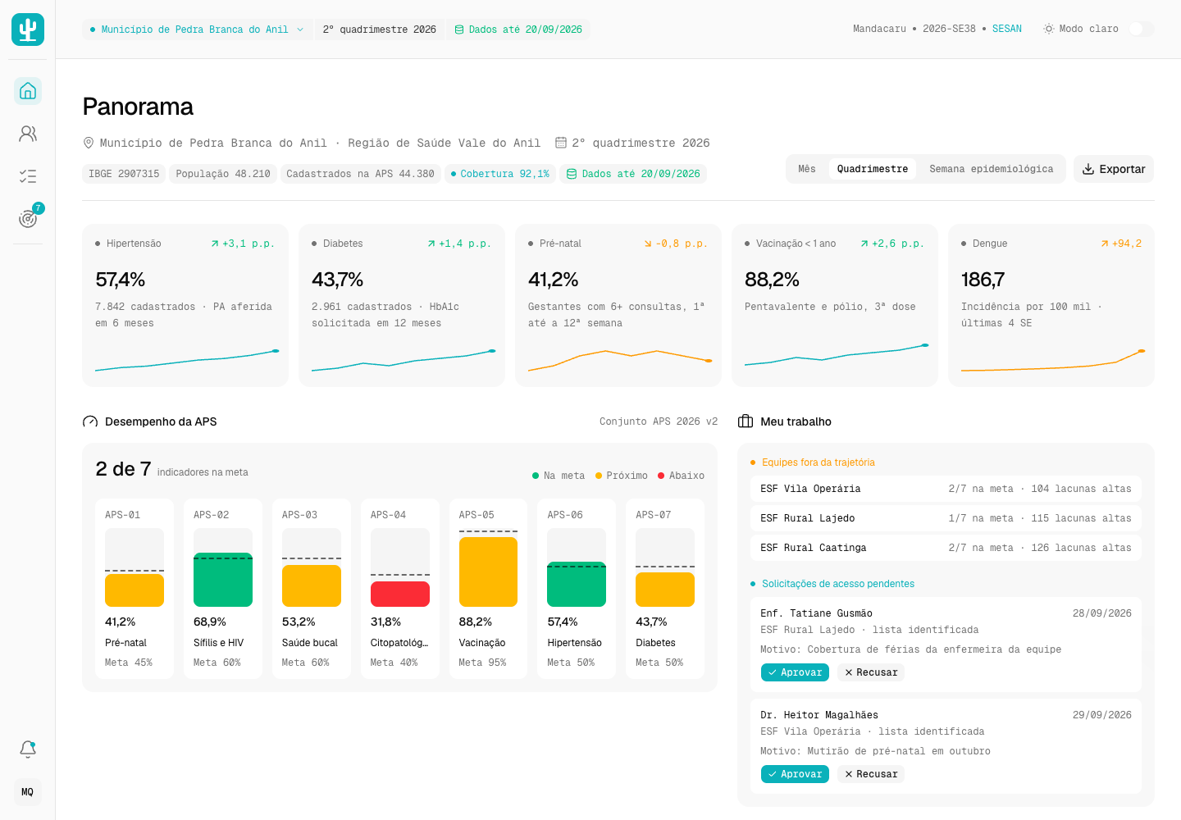Open the checklist sidebar icon

28,175
